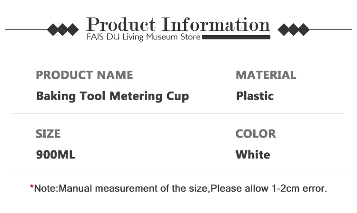Click the dark bar after Museum Store
The height and width of the screenshot is (213, 357).
tap(236, 37)
